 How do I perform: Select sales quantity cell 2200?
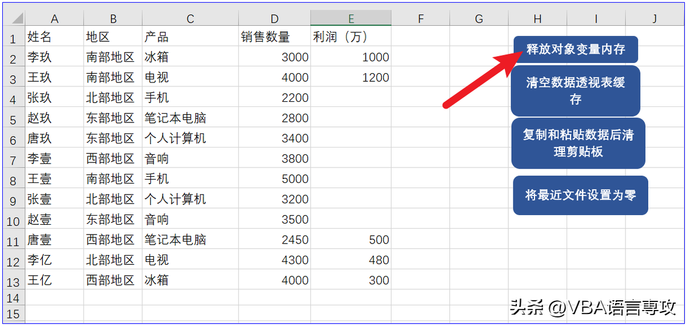[274, 98]
